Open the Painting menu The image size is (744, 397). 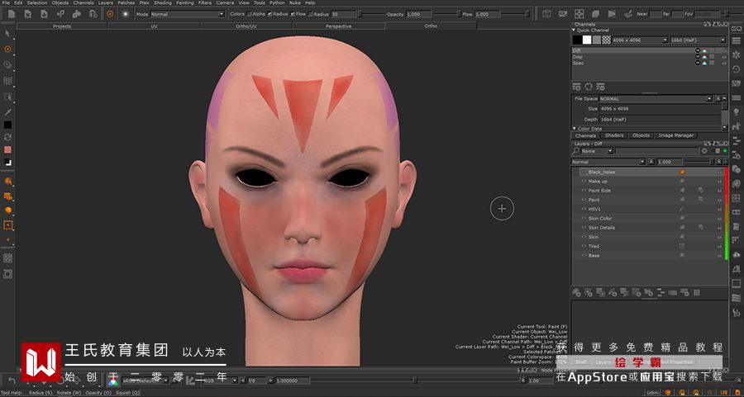tap(184, 2)
